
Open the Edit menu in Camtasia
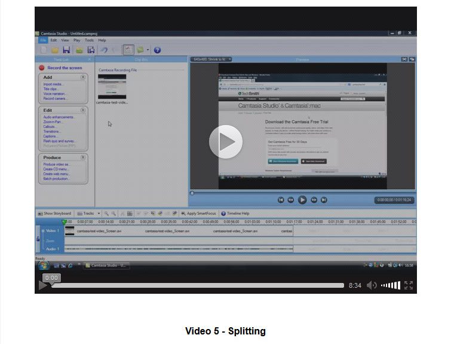54,40
